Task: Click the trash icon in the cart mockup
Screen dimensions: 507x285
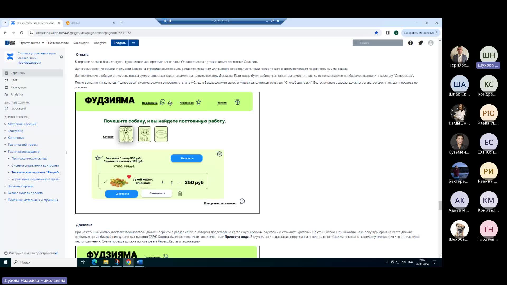Action: [180, 193]
